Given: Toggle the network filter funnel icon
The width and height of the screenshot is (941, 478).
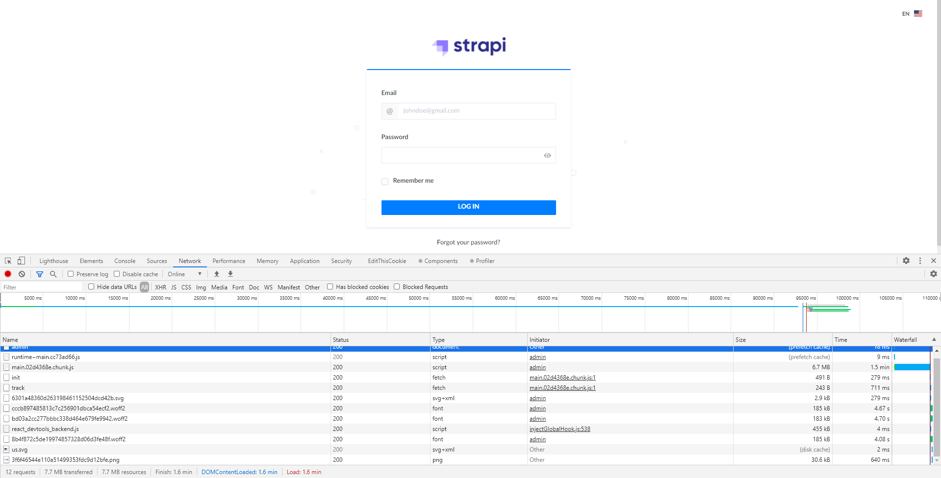Looking at the screenshot, I should [40, 274].
